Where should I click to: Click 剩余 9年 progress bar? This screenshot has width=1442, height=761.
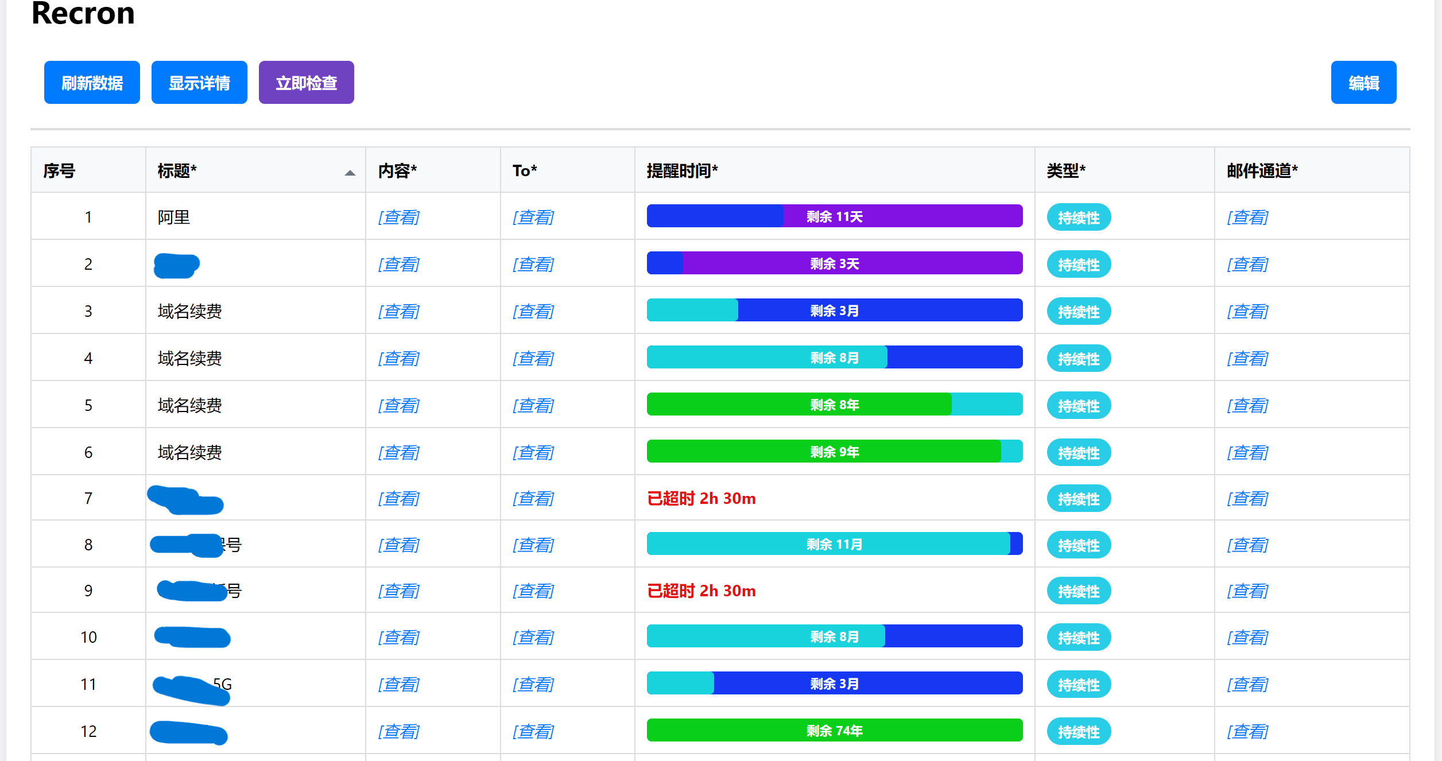click(834, 452)
